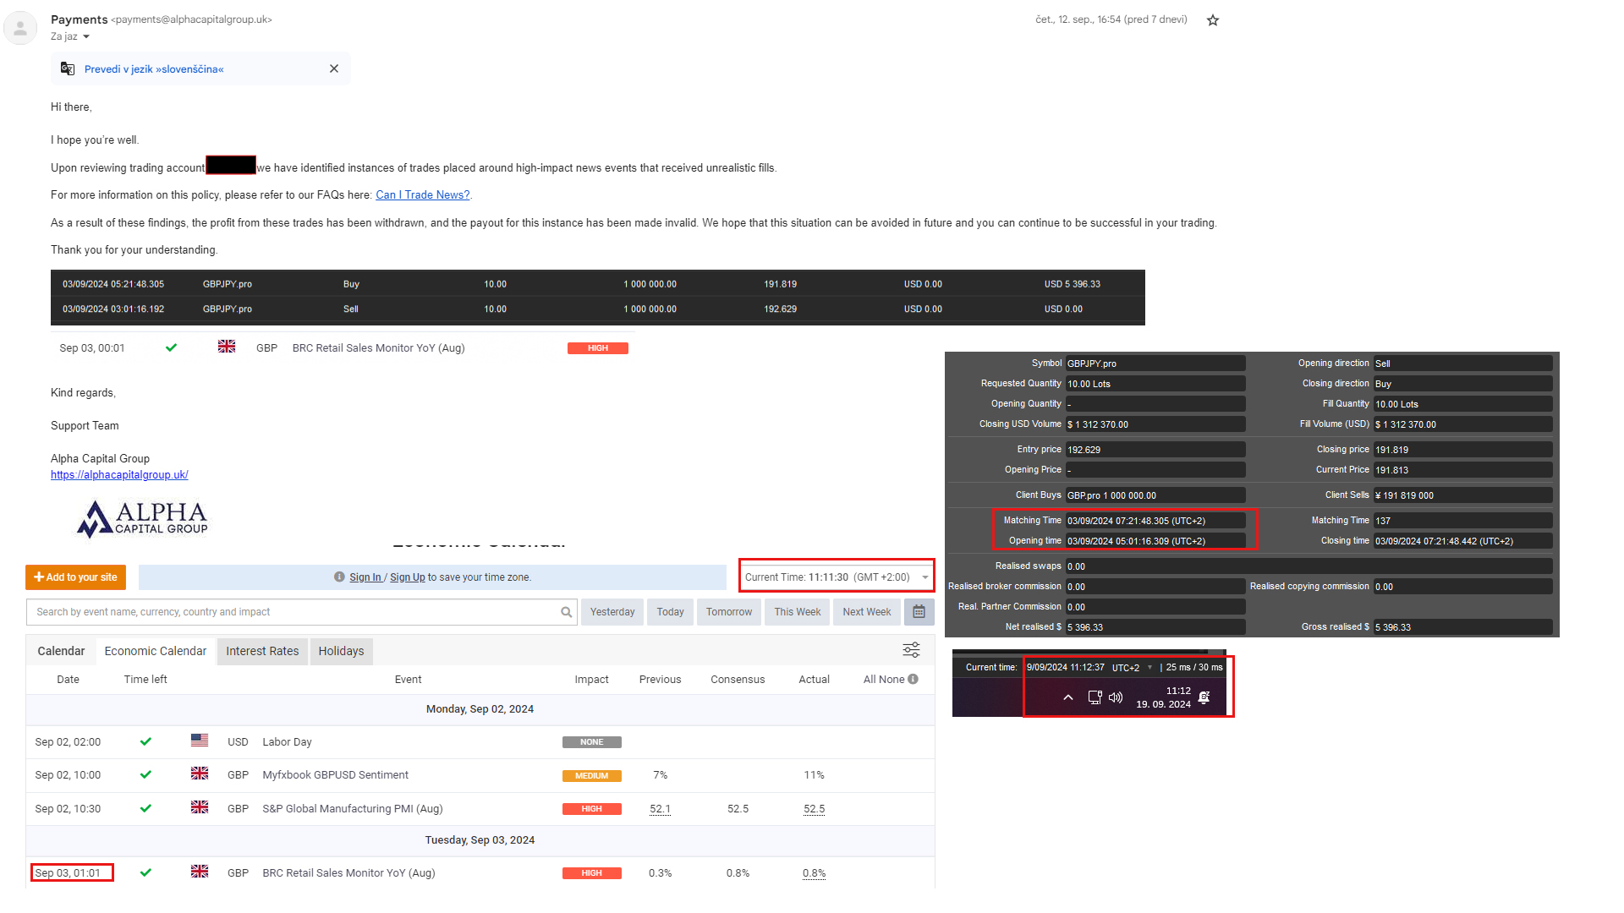Open calendar filter settings sliders icon
Image resolution: width=1624 pixels, height=913 pixels.
[911, 650]
